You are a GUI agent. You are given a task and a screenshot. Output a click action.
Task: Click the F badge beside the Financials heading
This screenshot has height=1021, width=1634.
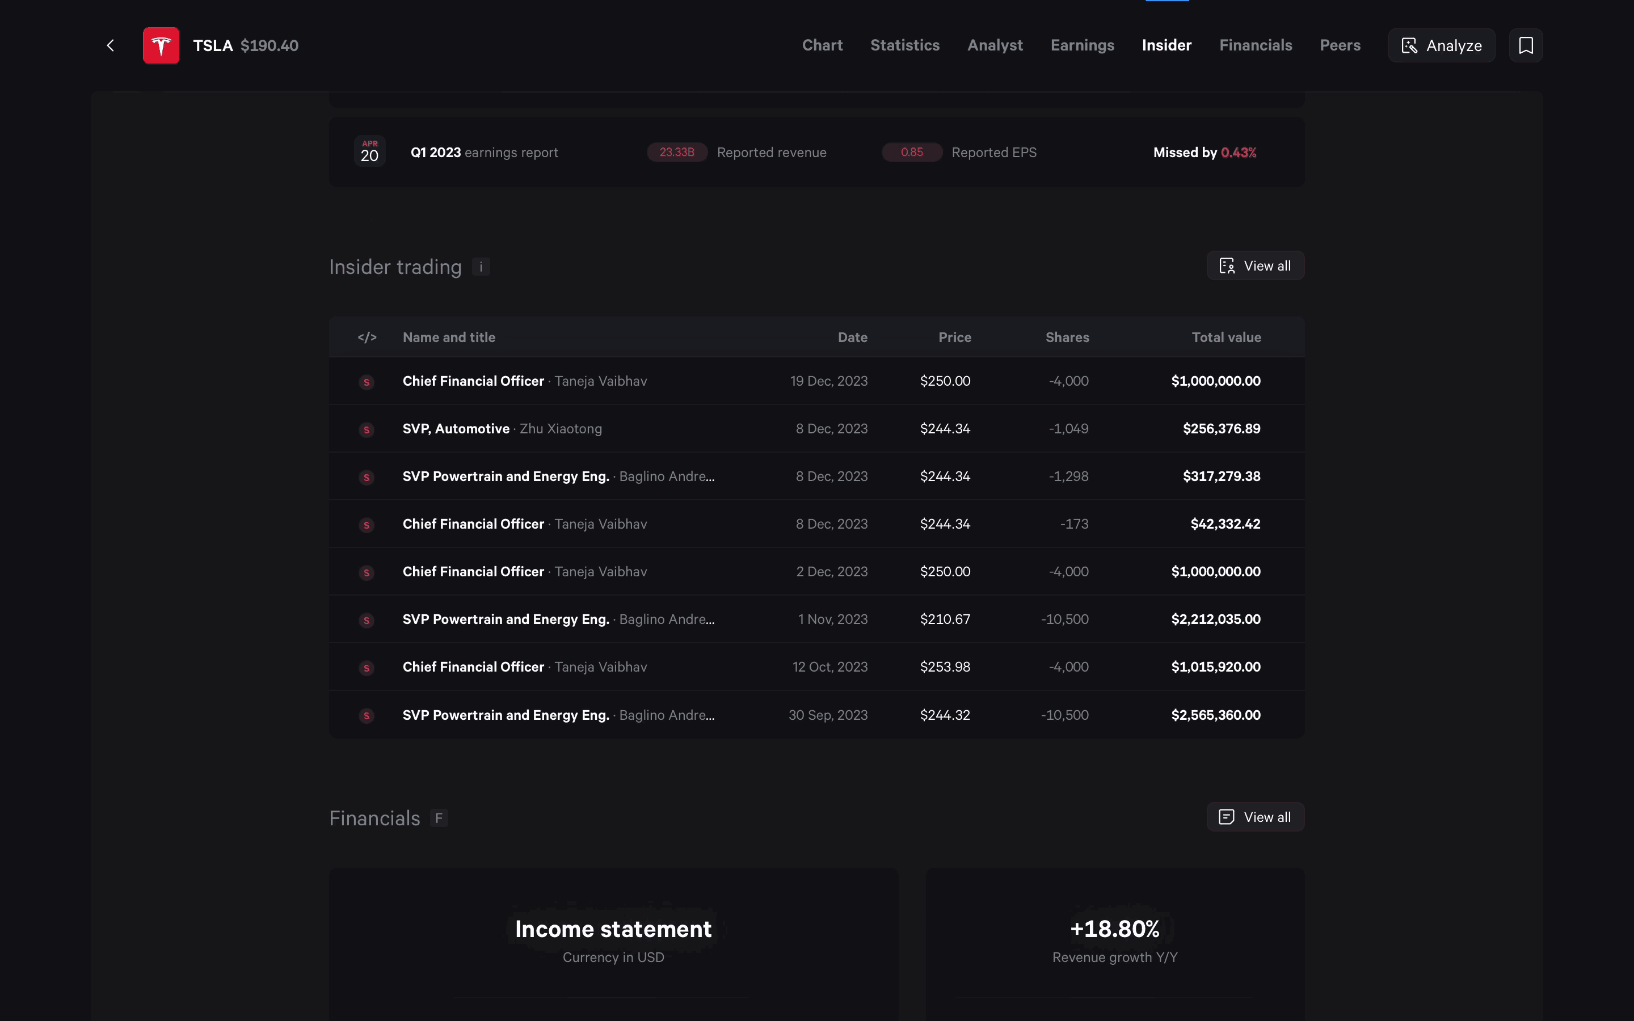(439, 818)
